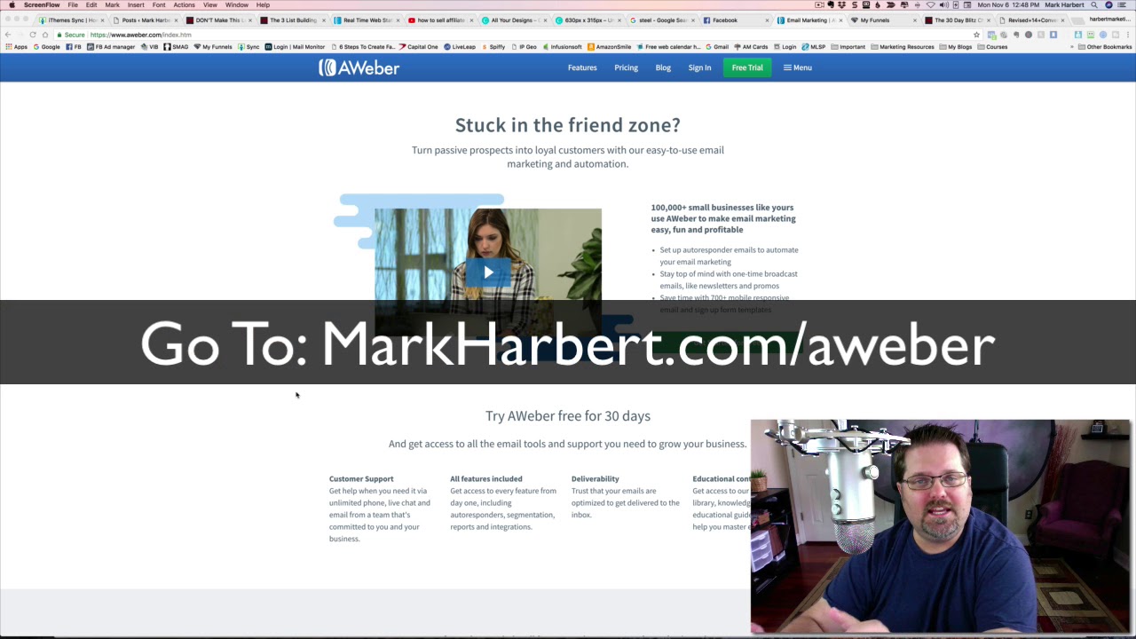1136x639 pixels.
Task: Play the AWeber intro video
Action: [x=488, y=272]
